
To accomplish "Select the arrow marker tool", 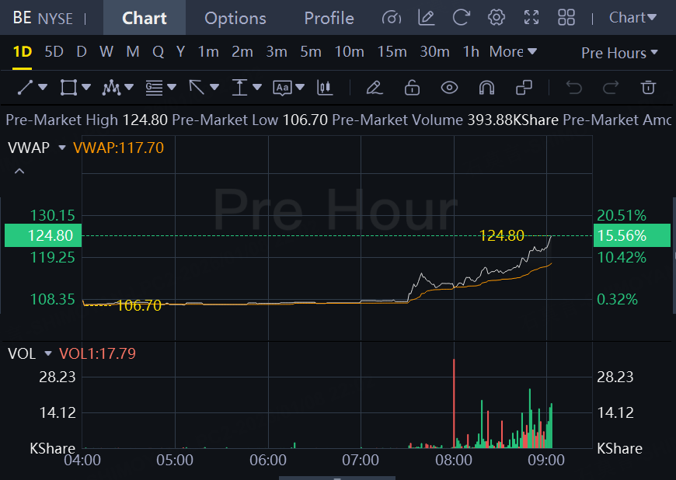I will tap(197, 88).
